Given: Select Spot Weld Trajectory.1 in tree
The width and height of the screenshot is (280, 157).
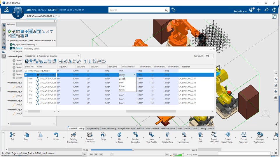Looking at the screenshot, I should (26, 44).
